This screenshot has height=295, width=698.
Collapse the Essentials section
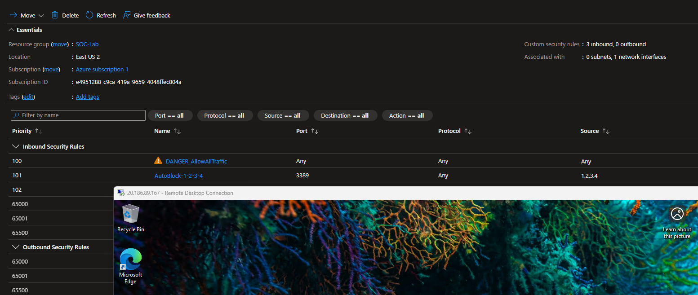click(11, 30)
